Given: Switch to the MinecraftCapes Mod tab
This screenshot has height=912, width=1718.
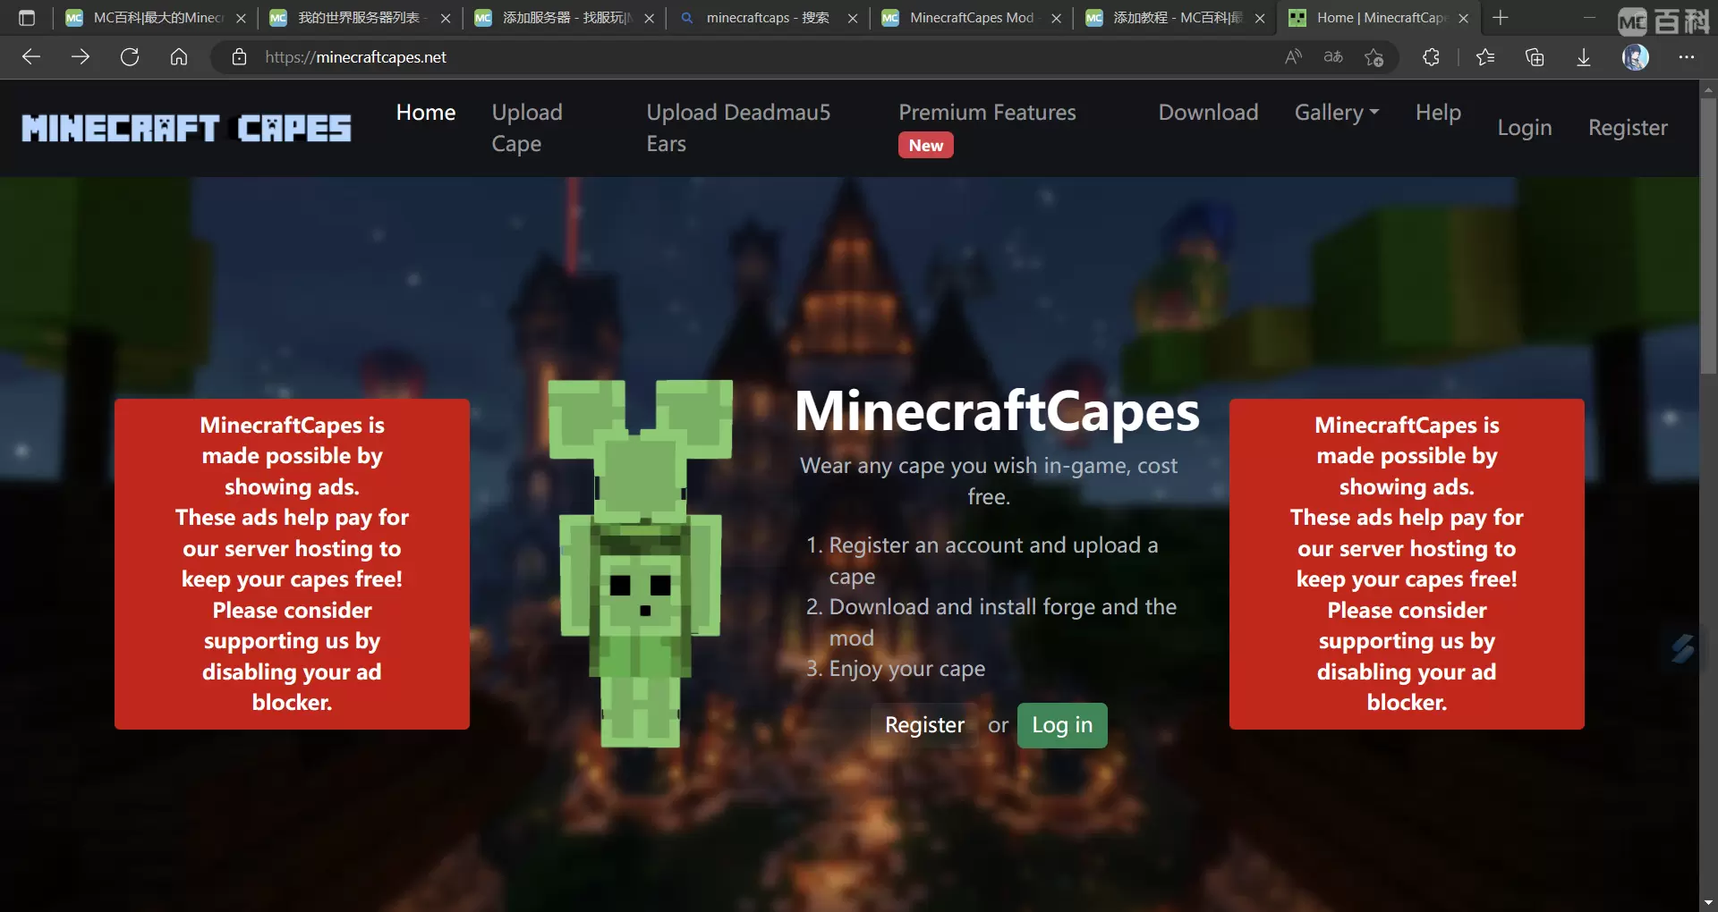Looking at the screenshot, I should pyautogui.click(x=972, y=18).
